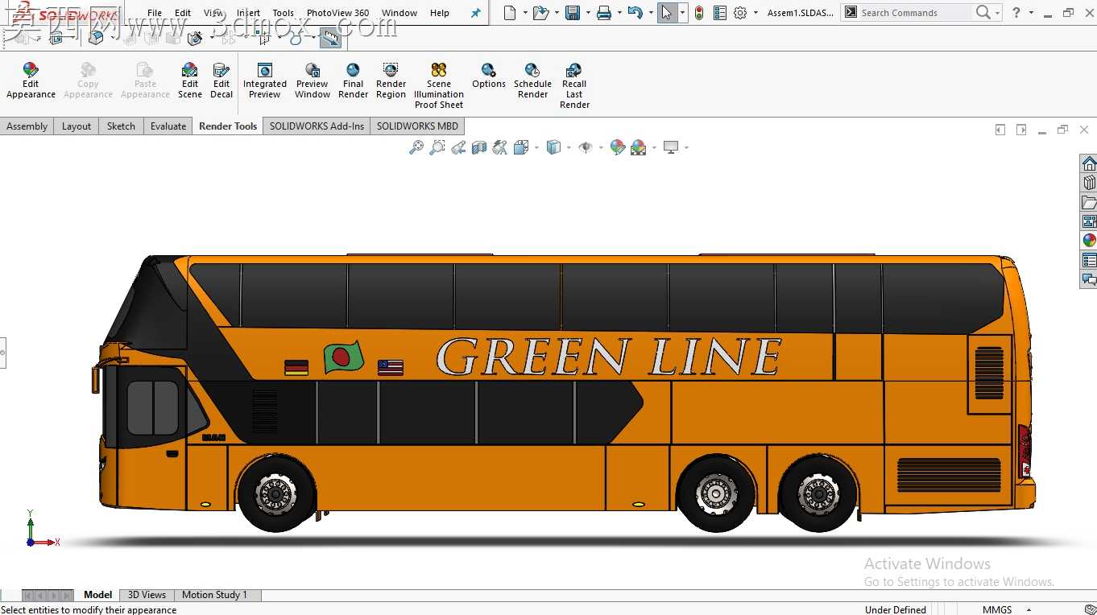Create a new document
The width and height of the screenshot is (1097, 615).
(510, 13)
